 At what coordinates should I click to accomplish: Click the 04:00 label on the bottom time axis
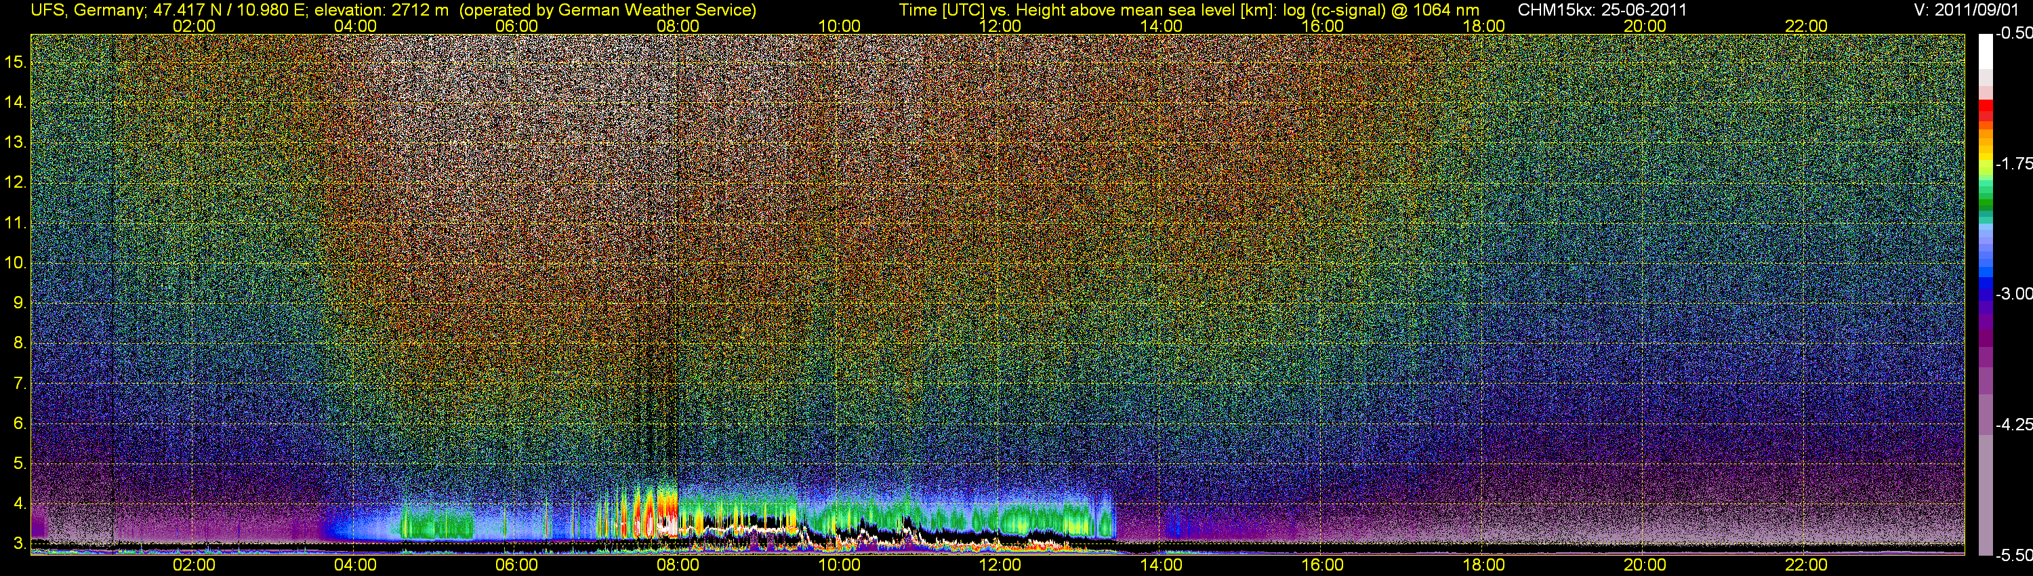(x=354, y=565)
